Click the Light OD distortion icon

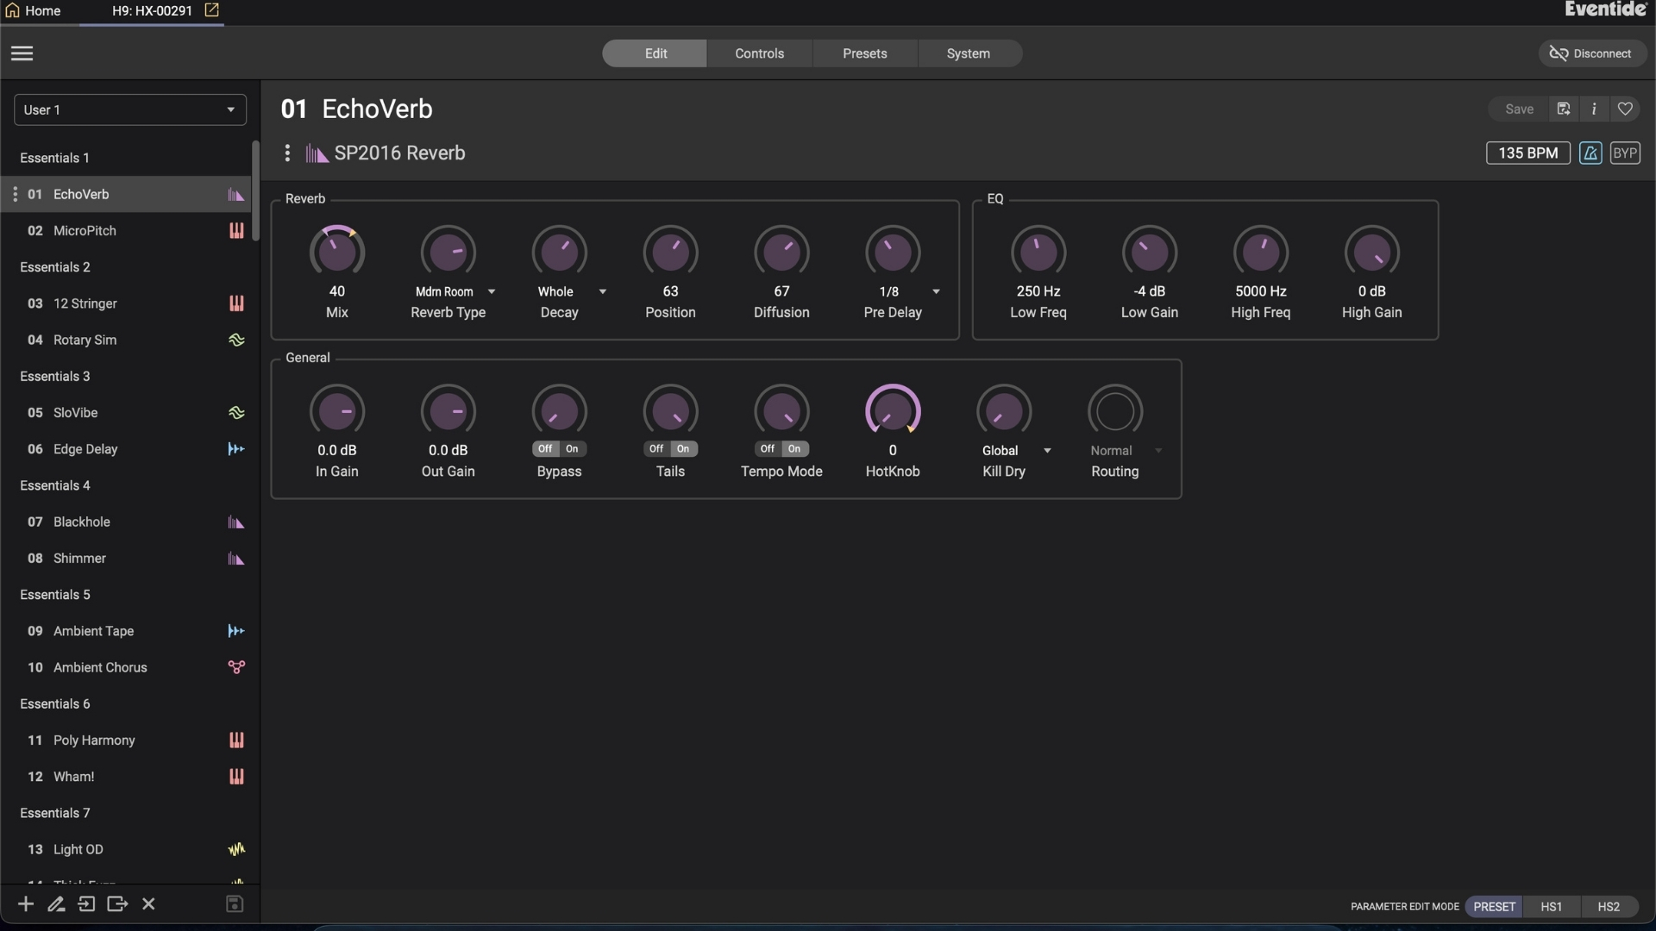point(236,849)
